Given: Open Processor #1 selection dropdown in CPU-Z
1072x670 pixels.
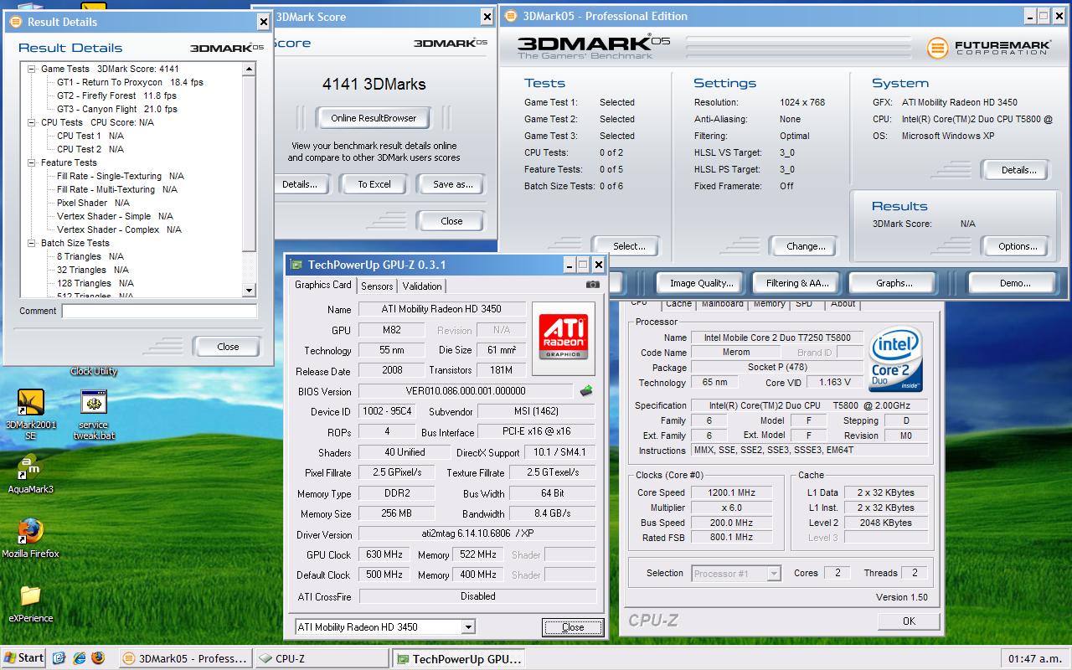Looking at the screenshot, I should 774,574.
